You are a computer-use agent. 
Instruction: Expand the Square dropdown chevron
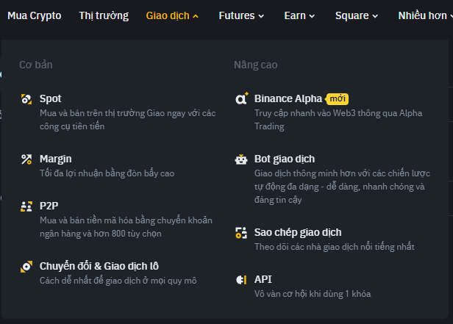[375, 16]
